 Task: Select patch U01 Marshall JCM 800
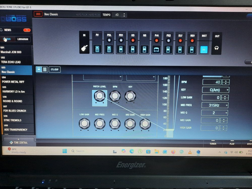[16, 50]
